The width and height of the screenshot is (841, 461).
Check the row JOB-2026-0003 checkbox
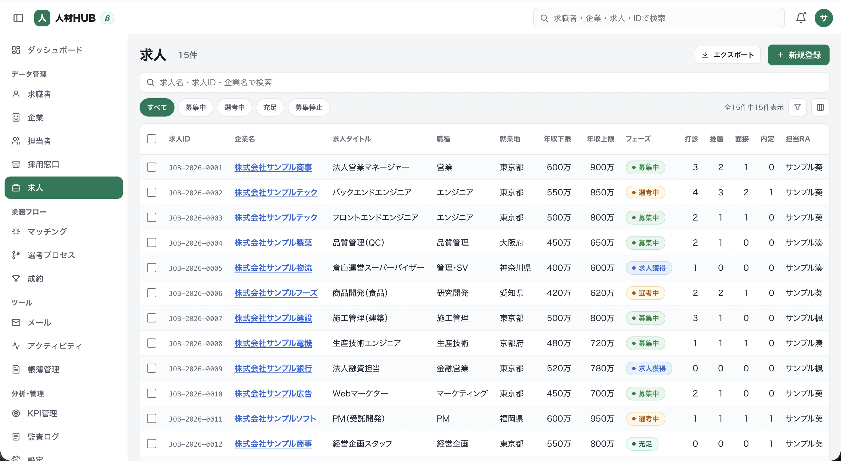152,217
